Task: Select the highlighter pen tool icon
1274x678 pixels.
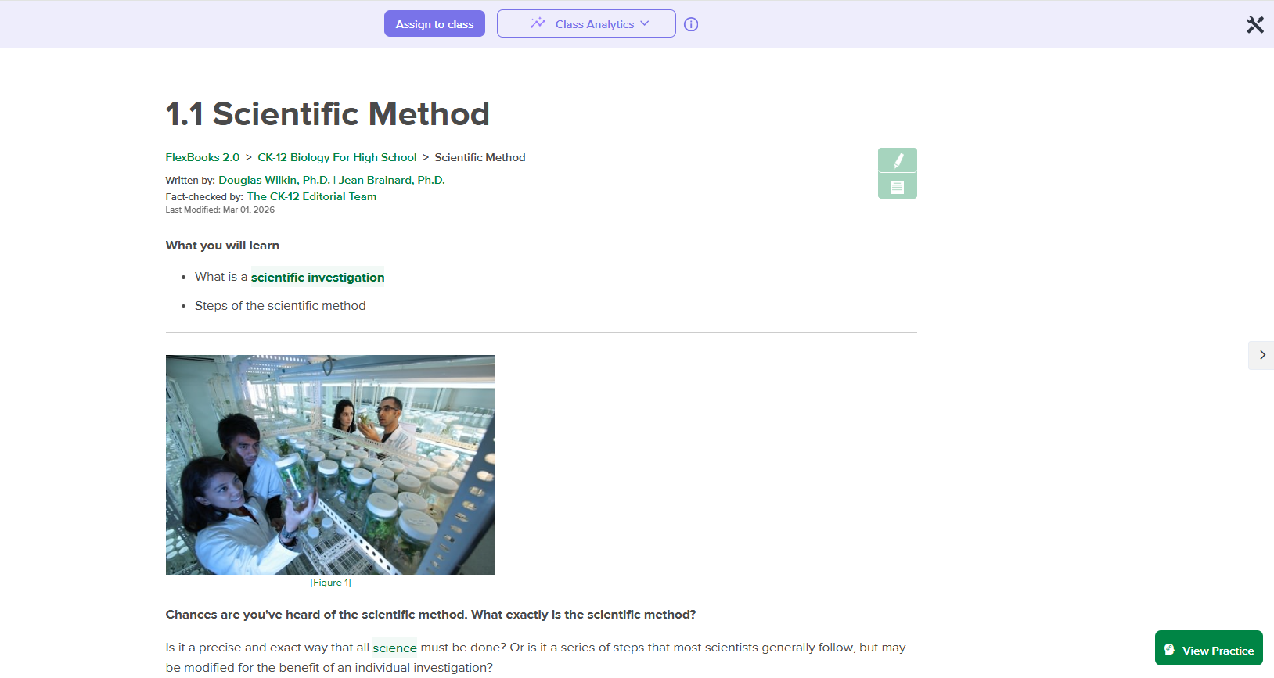Action: tap(898, 160)
